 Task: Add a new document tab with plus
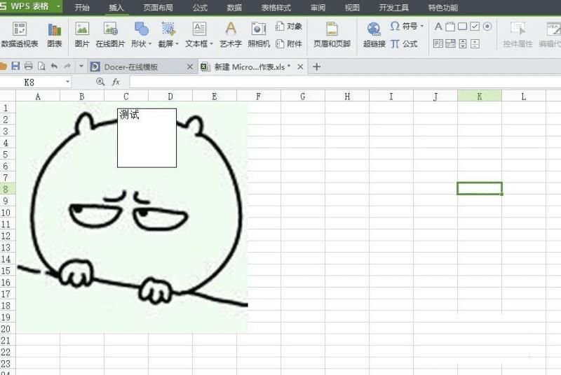pyautogui.click(x=316, y=66)
